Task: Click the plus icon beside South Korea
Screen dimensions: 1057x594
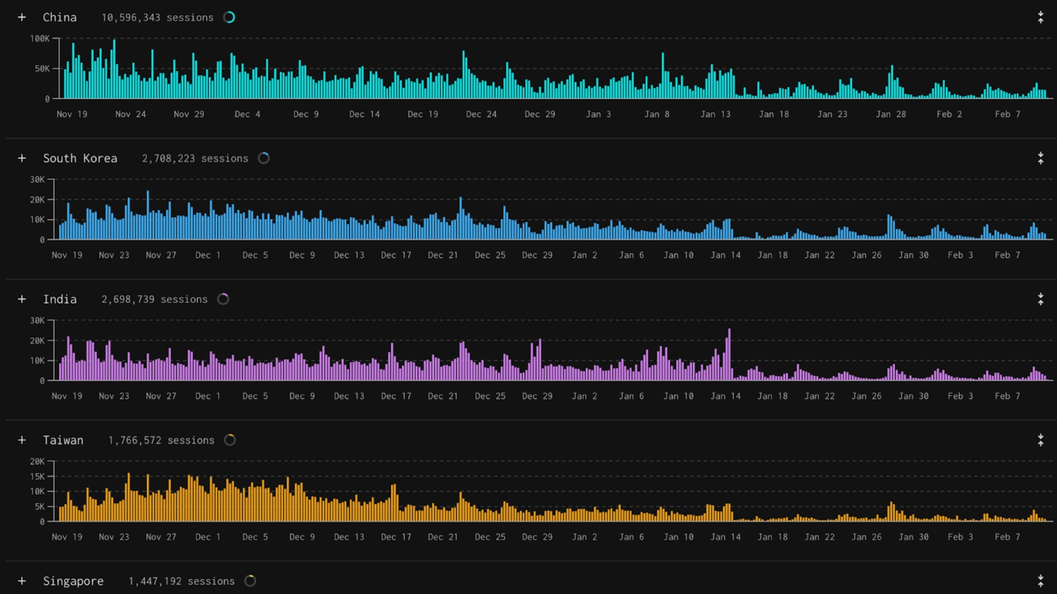Action: (22, 158)
